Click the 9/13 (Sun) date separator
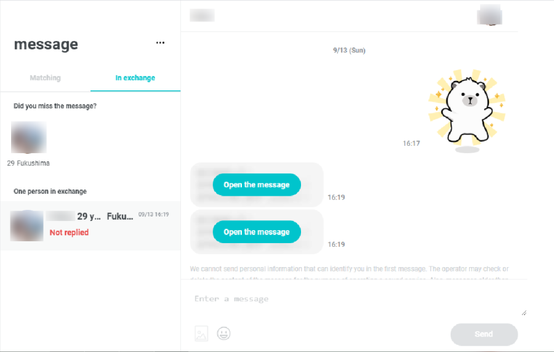 point(349,50)
